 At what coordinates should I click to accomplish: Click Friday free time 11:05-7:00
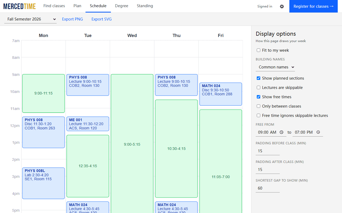point(221,161)
